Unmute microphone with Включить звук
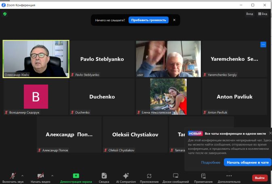 pos(13,176)
